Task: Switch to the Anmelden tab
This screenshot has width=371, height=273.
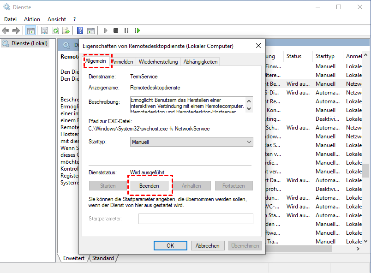Action: 123,62
